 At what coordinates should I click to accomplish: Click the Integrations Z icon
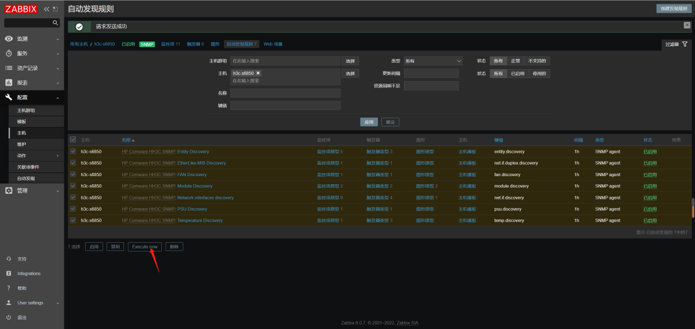pyautogui.click(x=9, y=273)
